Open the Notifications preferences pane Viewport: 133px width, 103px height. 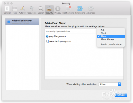[x=68, y=10]
